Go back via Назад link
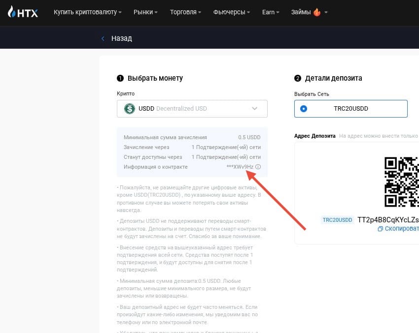The height and width of the screenshot is (333, 419). click(122, 38)
